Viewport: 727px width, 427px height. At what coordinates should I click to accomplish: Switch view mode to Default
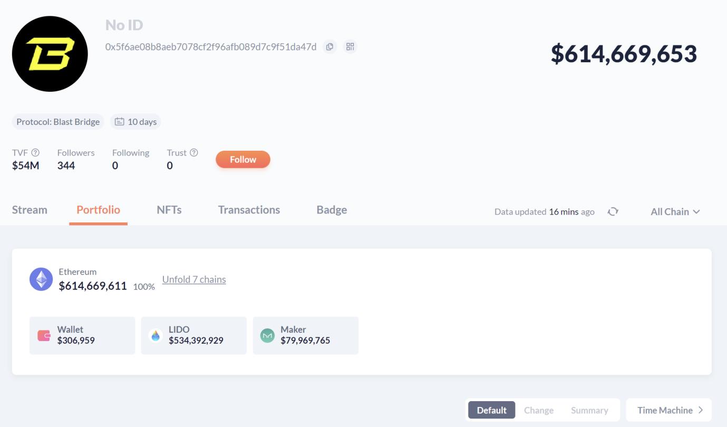[x=492, y=410]
